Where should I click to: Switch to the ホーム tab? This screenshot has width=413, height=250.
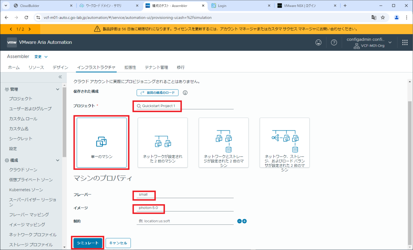point(14,67)
